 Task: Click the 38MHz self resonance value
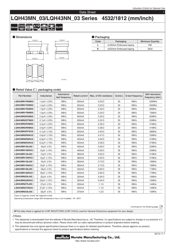(153, 131)
